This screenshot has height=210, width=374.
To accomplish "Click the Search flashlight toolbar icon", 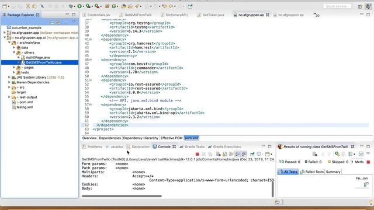I will click(137, 6).
